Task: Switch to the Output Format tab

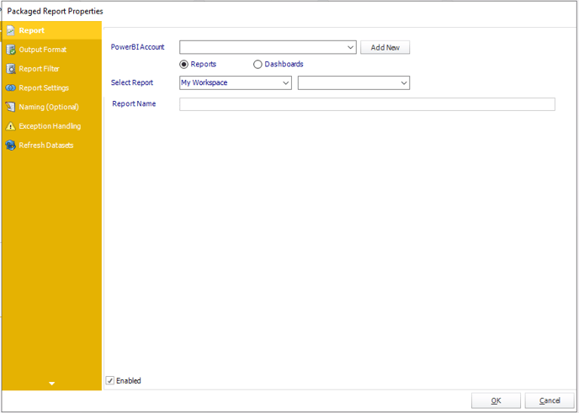Action: [x=51, y=50]
